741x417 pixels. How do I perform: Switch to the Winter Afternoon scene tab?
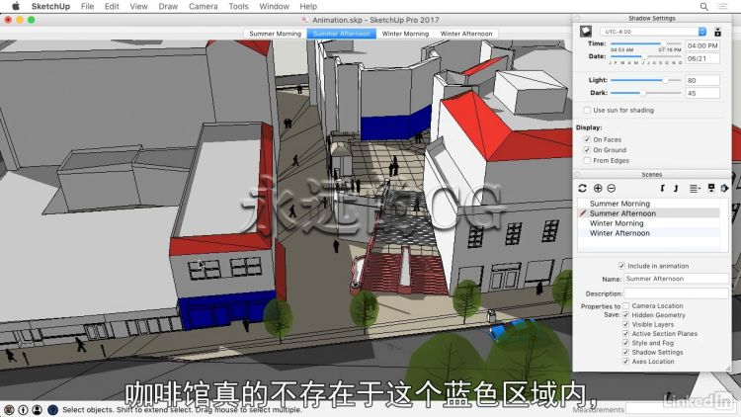(466, 34)
